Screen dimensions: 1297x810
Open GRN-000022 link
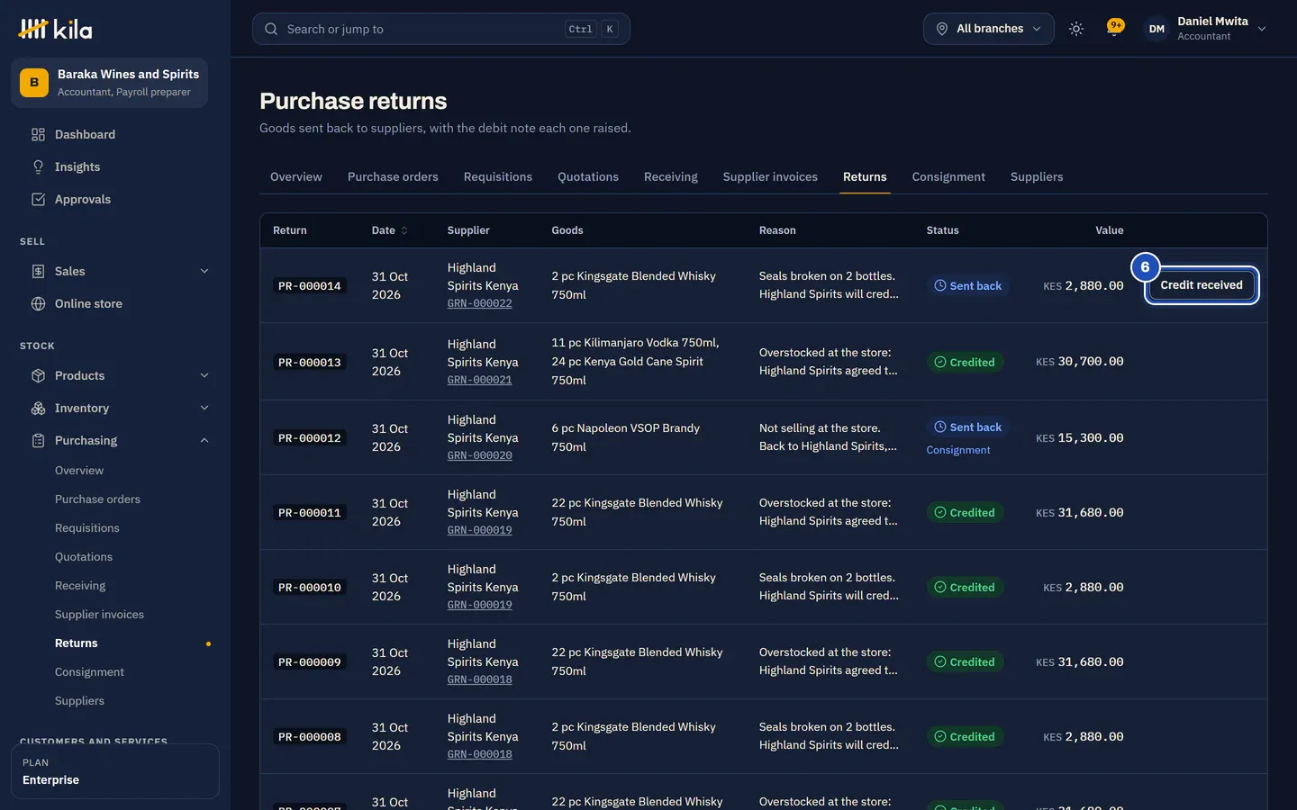480,303
